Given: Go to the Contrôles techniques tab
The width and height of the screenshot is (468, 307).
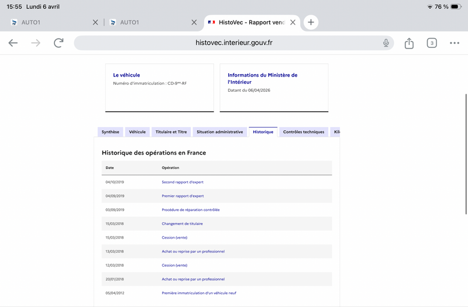Looking at the screenshot, I should coord(303,132).
